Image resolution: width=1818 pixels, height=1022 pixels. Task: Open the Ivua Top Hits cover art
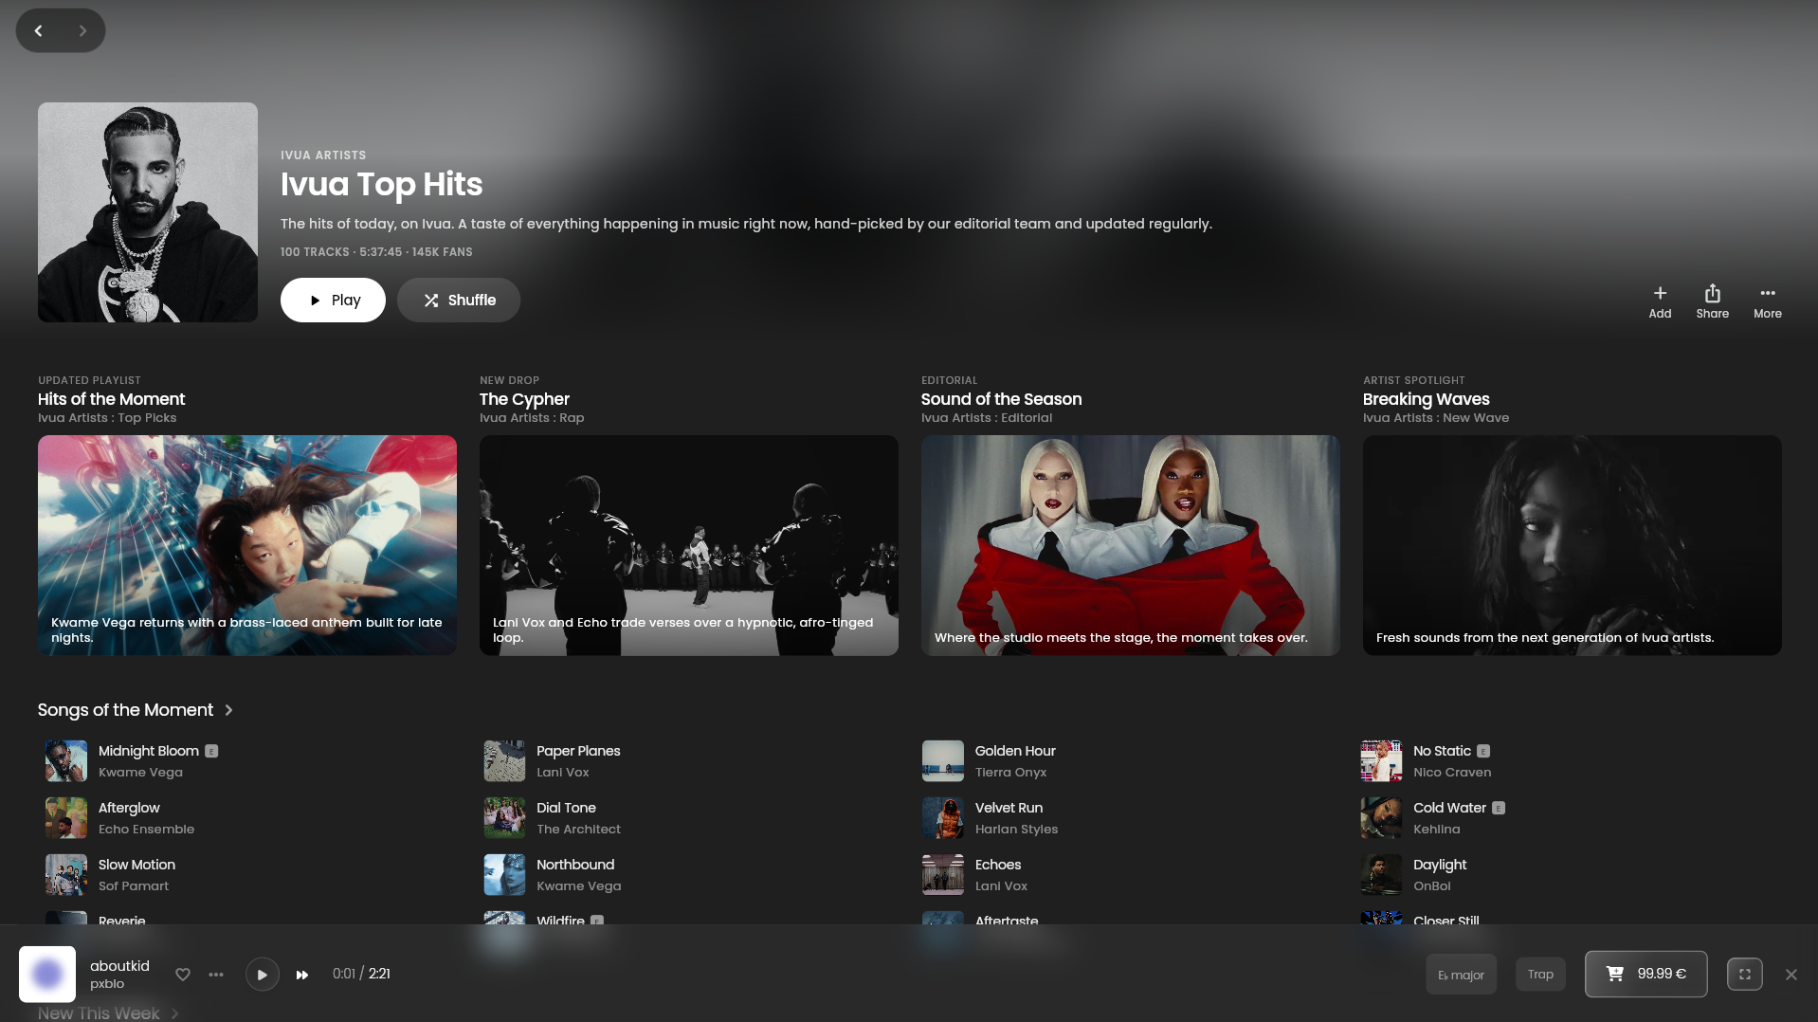pos(148,212)
